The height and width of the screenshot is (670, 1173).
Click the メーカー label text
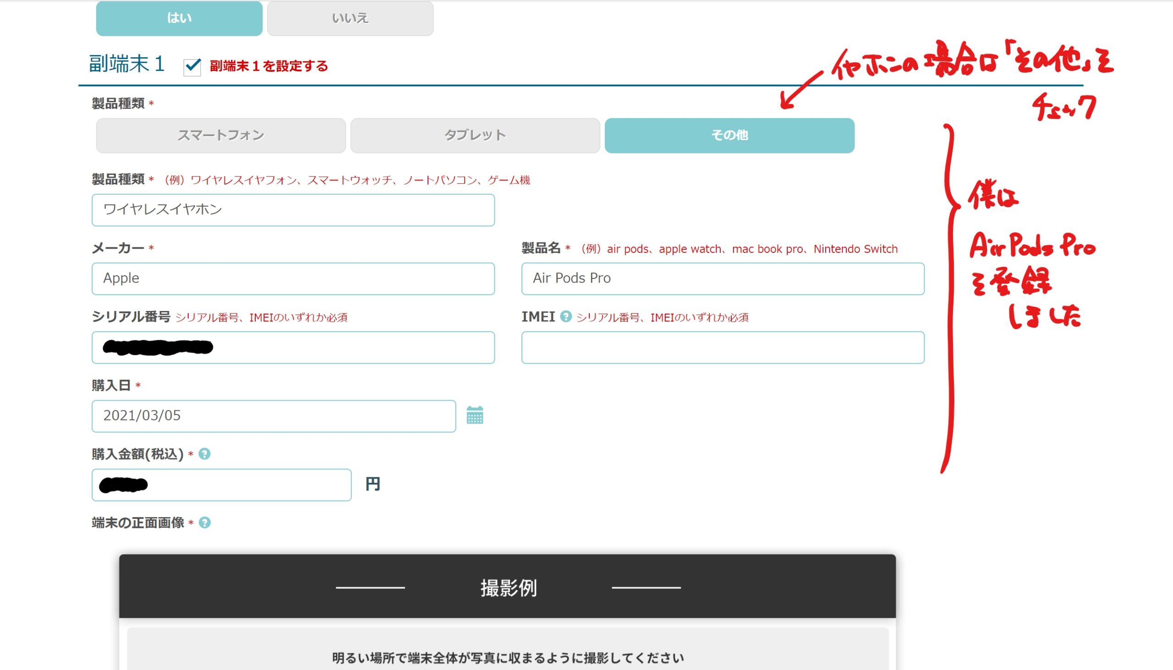(118, 249)
